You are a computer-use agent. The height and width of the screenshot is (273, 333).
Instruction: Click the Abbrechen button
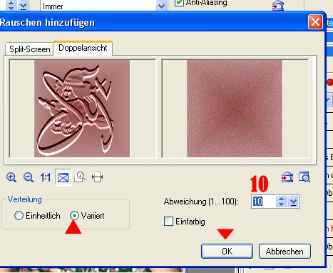click(285, 251)
